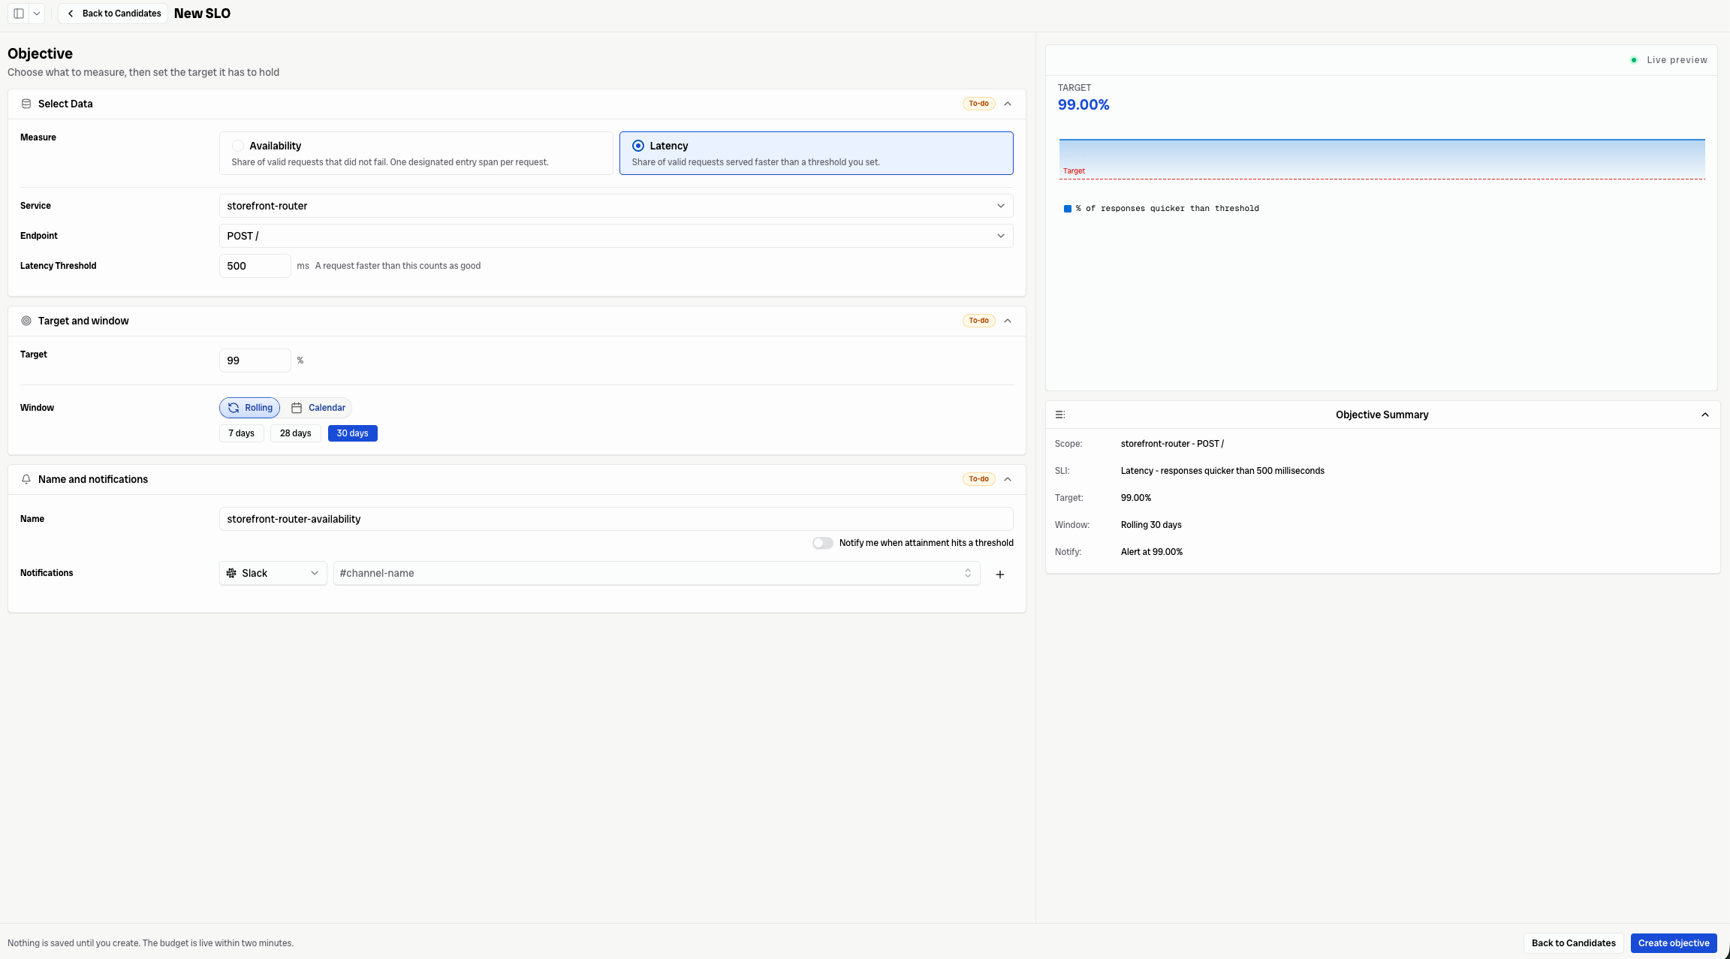
Task: Click the bell icon beside Name and notifications
Action: pyautogui.click(x=26, y=479)
